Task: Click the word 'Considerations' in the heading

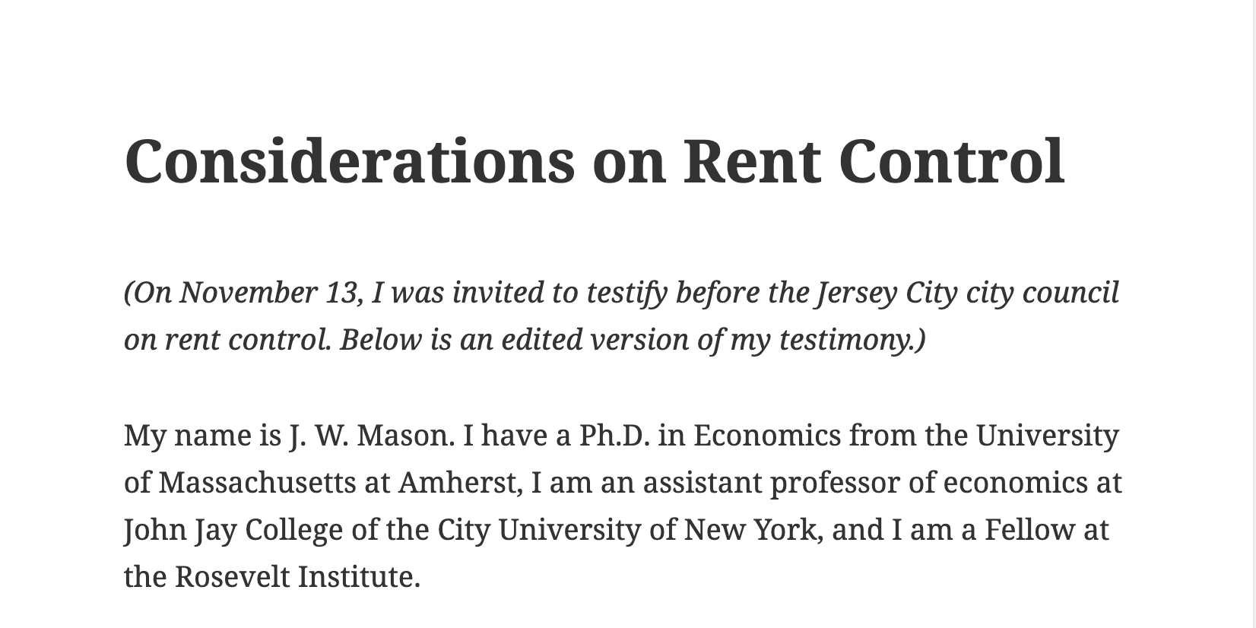Action: click(350, 162)
